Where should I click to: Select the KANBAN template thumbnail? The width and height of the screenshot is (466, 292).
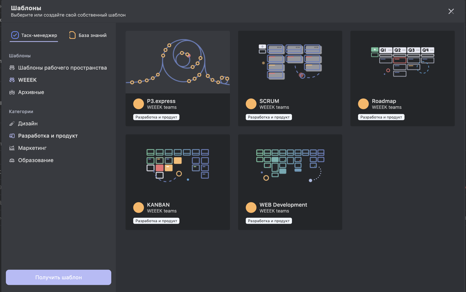178,166
